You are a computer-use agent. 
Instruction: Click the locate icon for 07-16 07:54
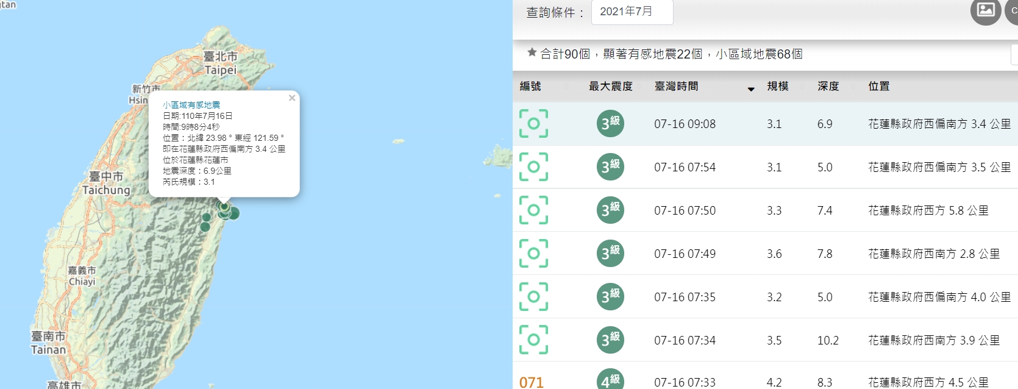coord(533,167)
